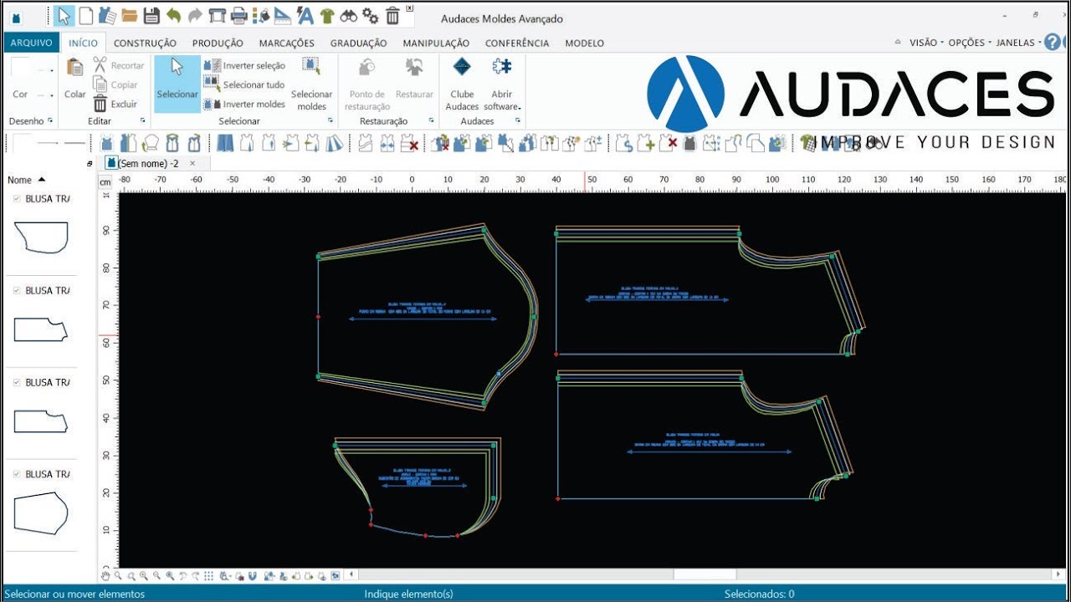Screen dimensions: 1071x602
Task: Switch to the CONSTRUÇÃO ribbon tab
Action: pyautogui.click(x=146, y=43)
